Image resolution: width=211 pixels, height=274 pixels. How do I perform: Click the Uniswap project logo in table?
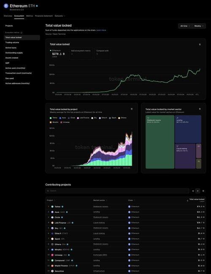[x=52, y=255]
